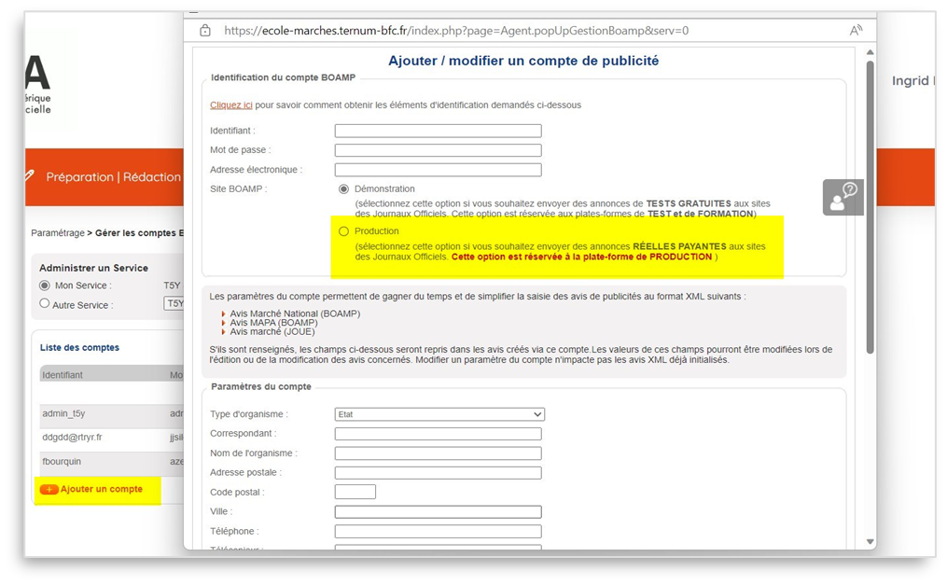Choose the Mon Service radio button

coord(45,286)
